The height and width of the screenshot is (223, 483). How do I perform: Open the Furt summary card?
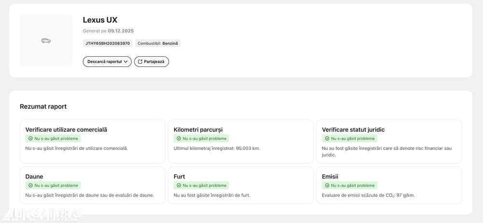241,185
